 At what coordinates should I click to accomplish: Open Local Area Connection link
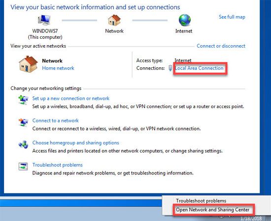pos(199,68)
